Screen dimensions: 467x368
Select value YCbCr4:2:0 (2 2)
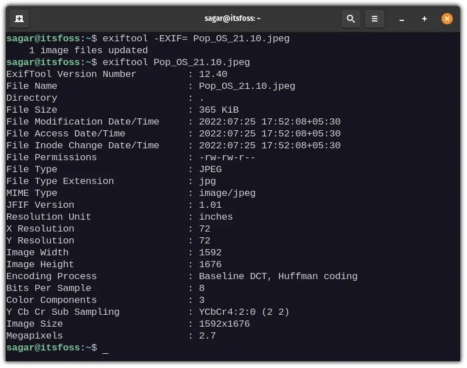(244, 312)
